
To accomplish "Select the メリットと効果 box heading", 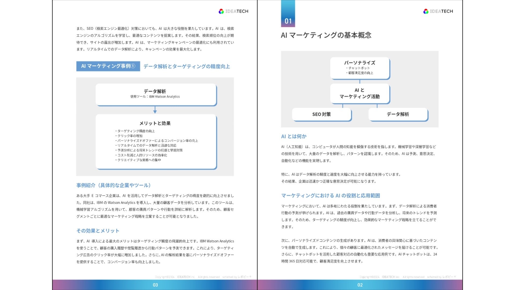I will click(155, 123).
